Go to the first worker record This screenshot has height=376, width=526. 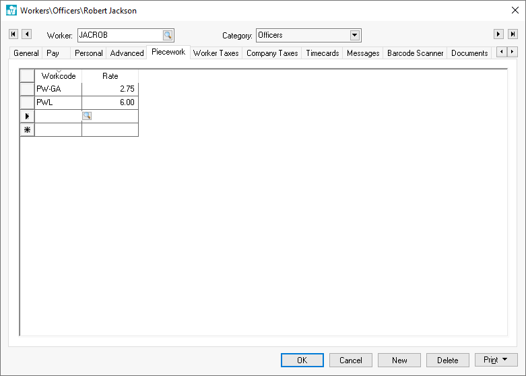[13, 34]
